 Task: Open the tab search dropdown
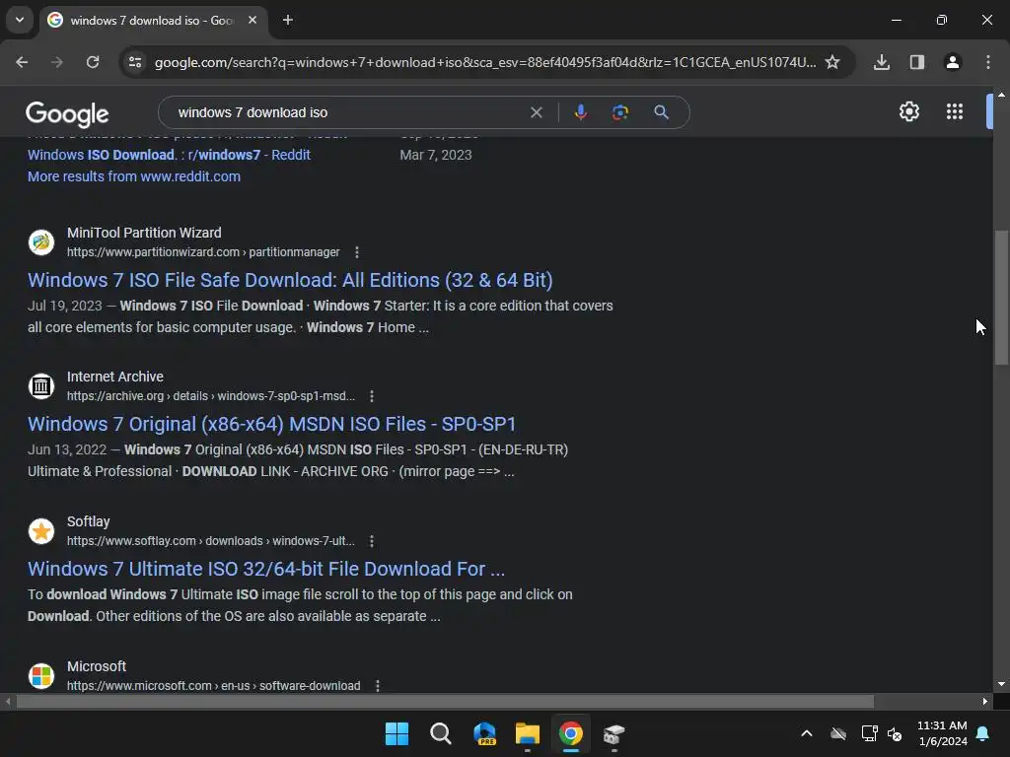pos(20,20)
